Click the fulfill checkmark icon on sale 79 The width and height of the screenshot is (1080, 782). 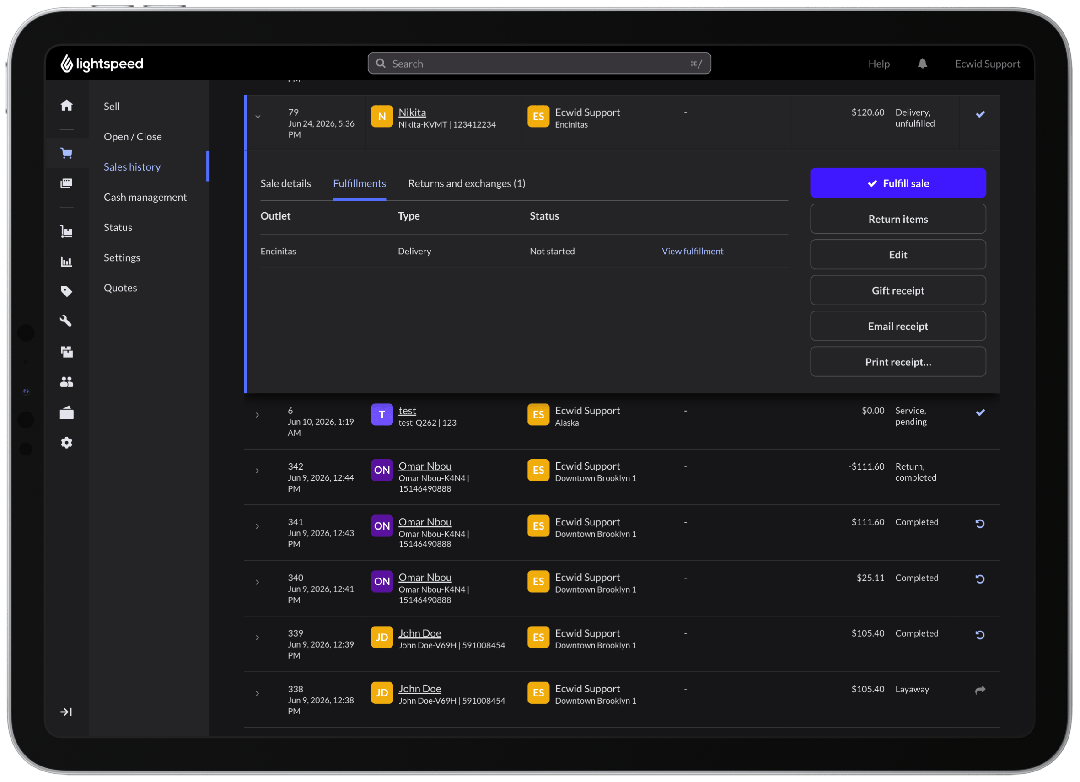click(980, 114)
